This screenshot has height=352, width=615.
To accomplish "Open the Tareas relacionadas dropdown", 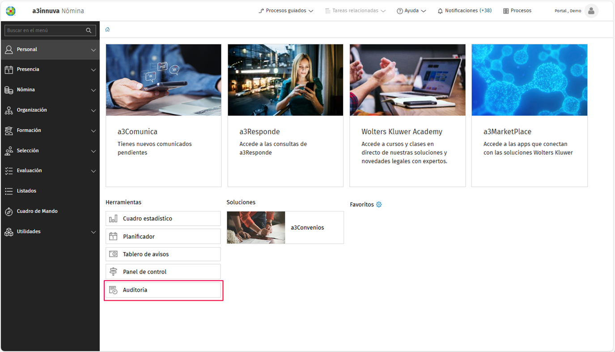I will [x=355, y=11].
